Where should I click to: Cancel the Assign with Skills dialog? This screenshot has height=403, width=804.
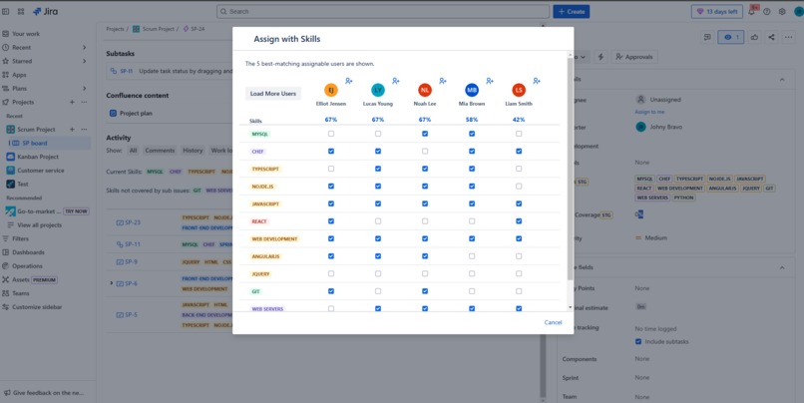click(553, 322)
